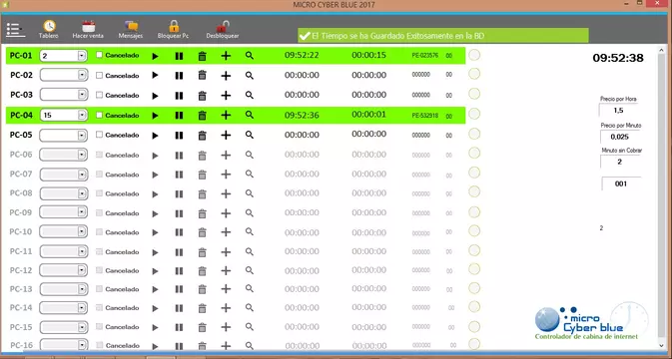Check the Cancelado box for PC-01
The width and height of the screenshot is (672, 359).
point(100,55)
